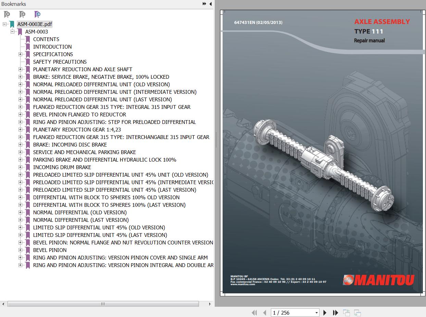Open the page number dropdown arrow
426x317 pixels.
point(316,313)
